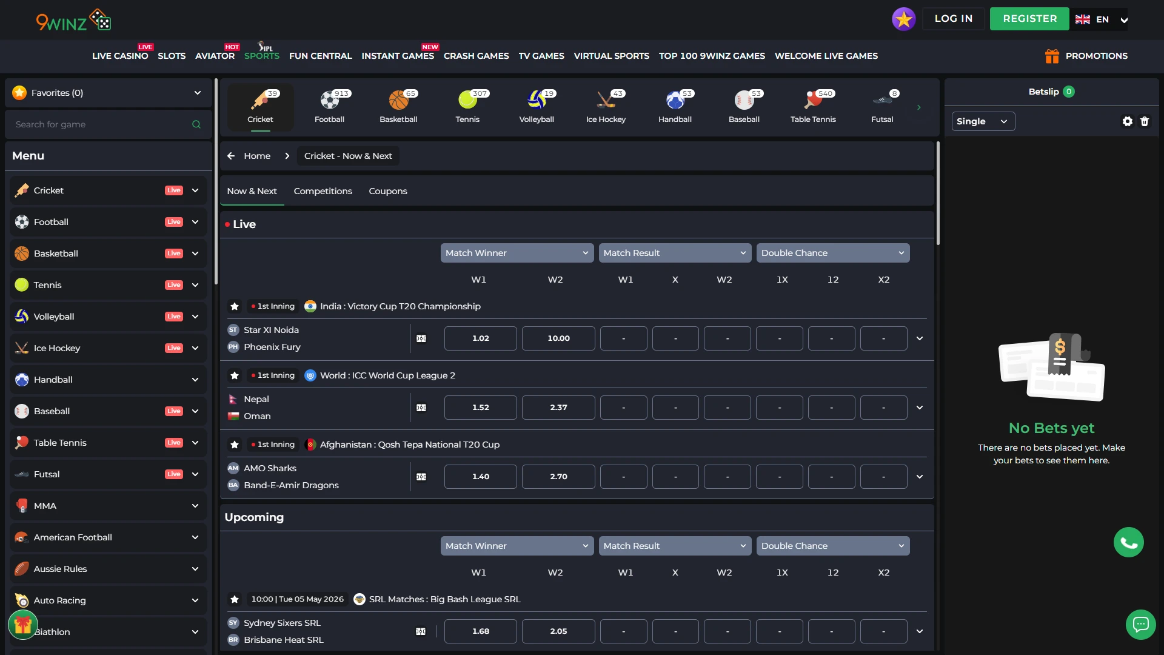Select the Baseball sport icon
The width and height of the screenshot is (1164, 655).
(744, 107)
